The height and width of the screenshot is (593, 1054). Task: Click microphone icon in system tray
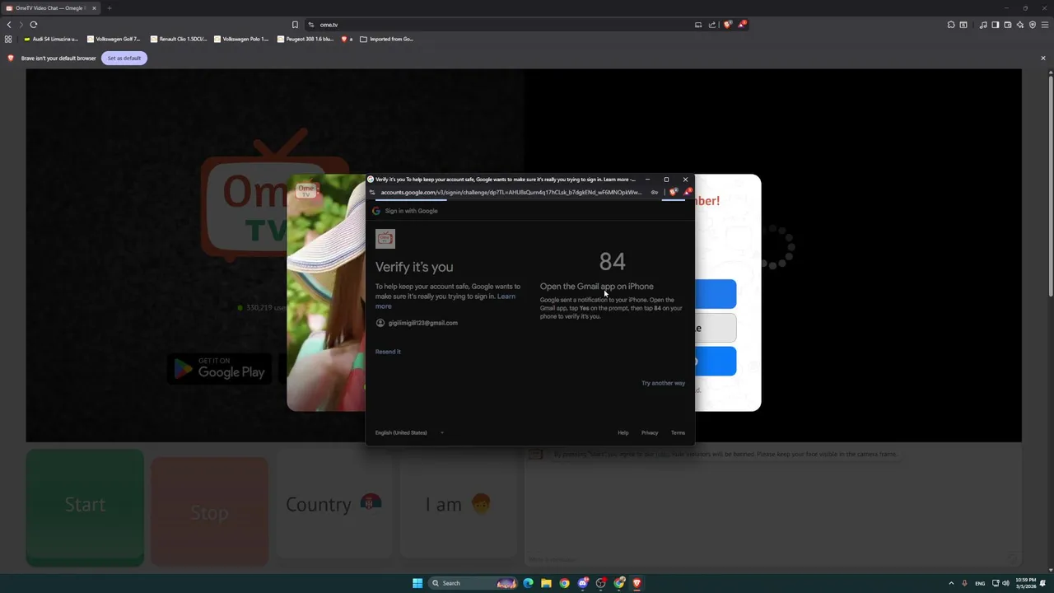point(964,583)
